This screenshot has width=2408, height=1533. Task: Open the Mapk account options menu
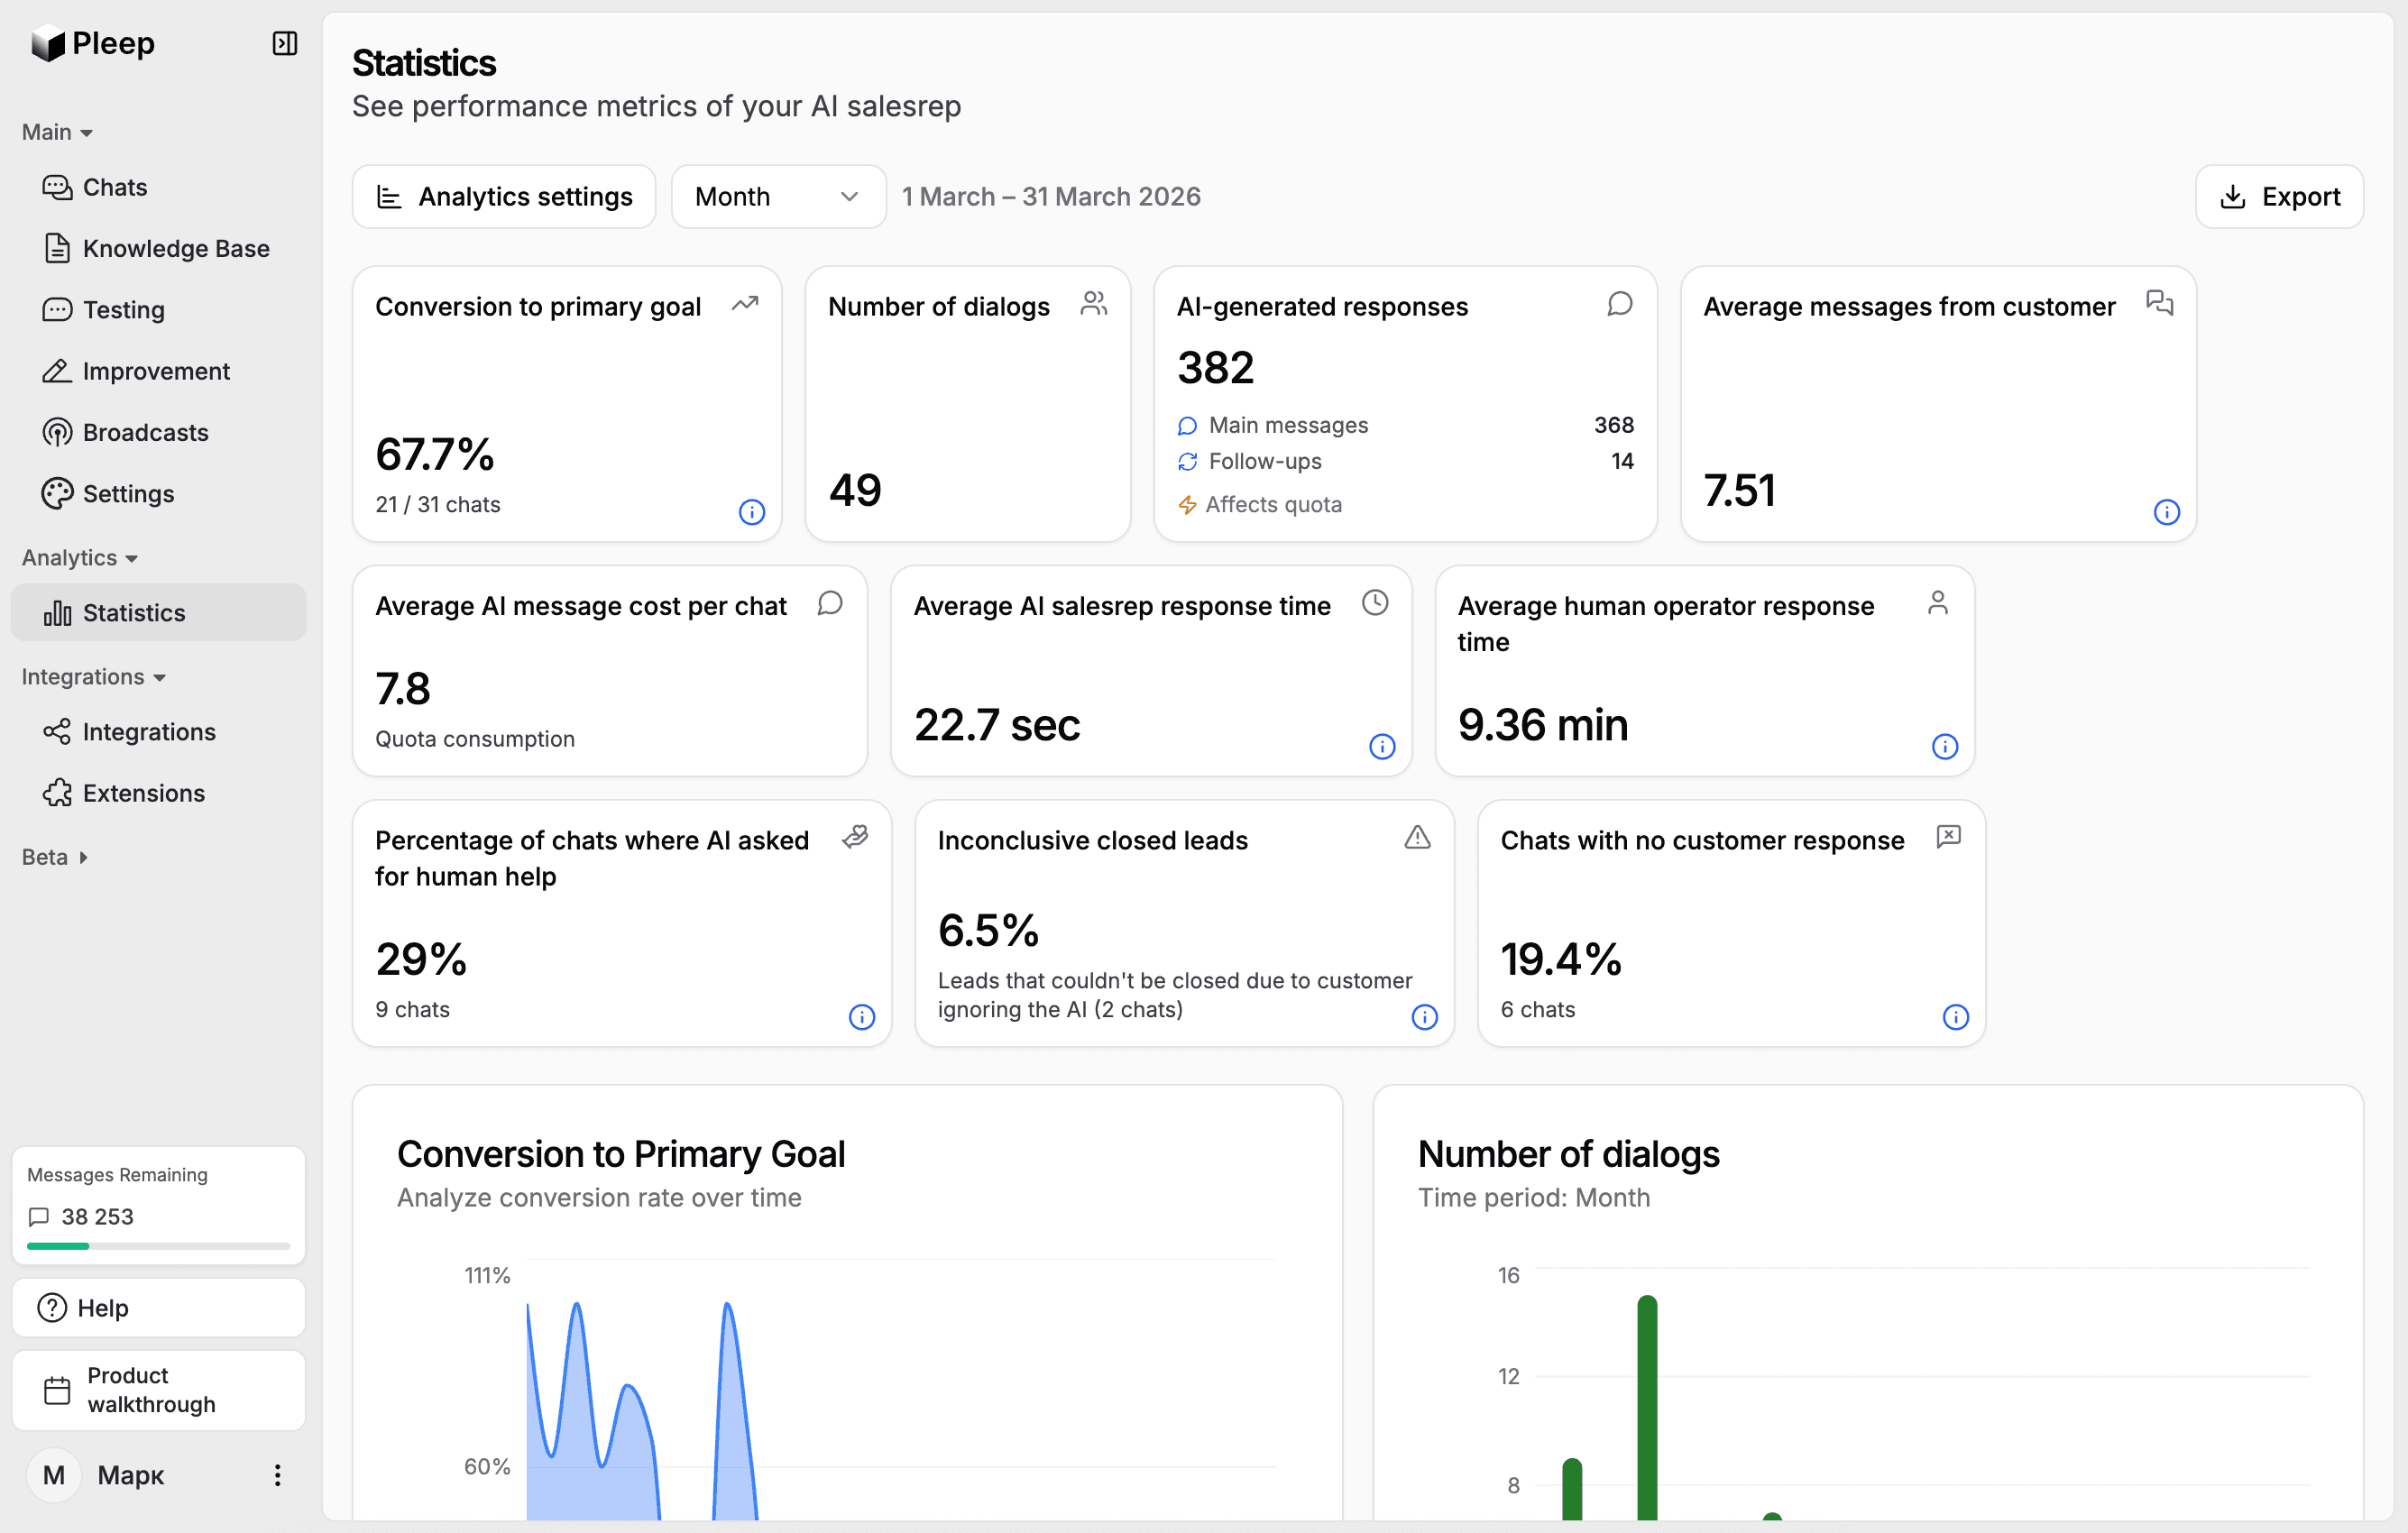pos(277,1474)
